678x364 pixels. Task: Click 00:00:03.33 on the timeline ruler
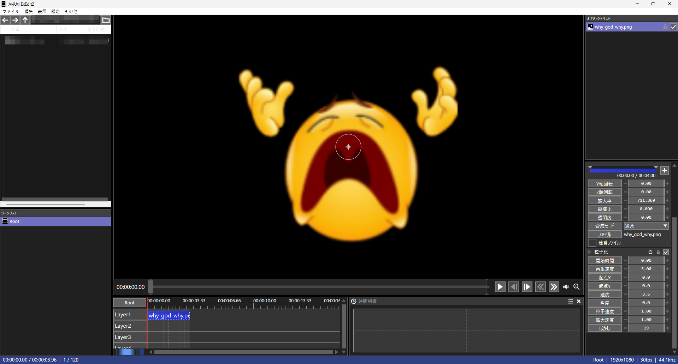pos(194,301)
